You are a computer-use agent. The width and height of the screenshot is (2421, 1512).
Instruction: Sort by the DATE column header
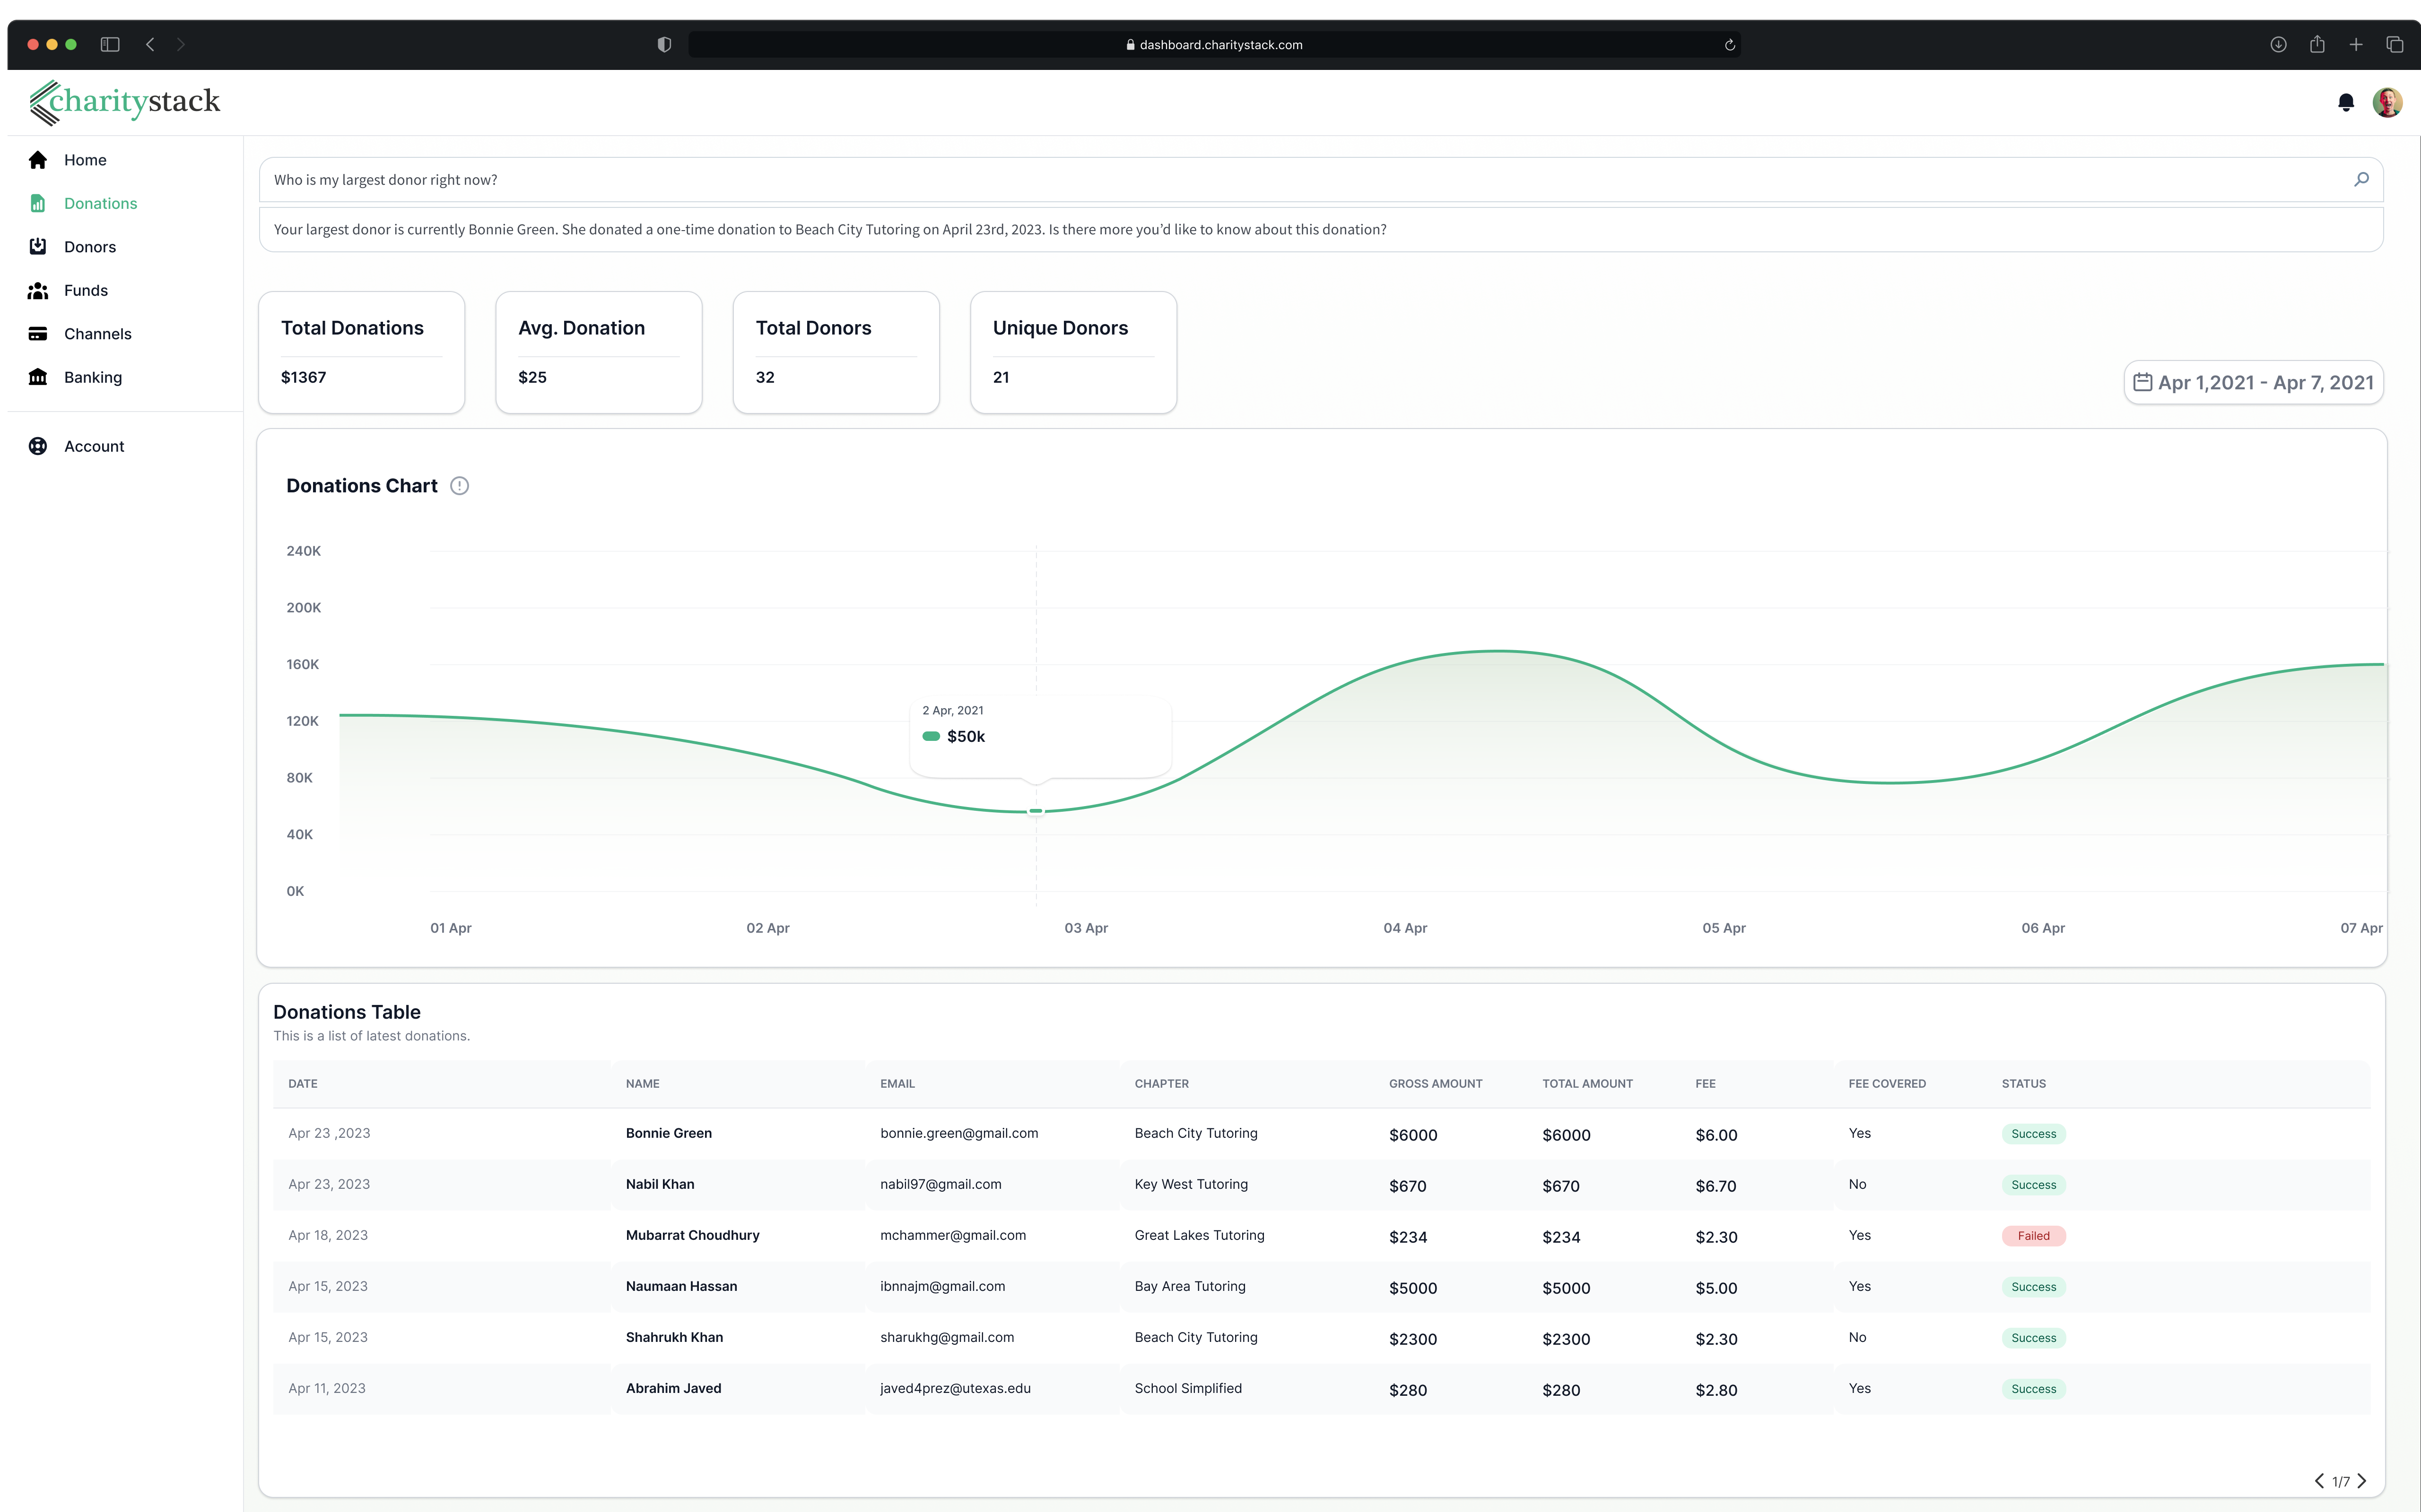(303, 1083)
